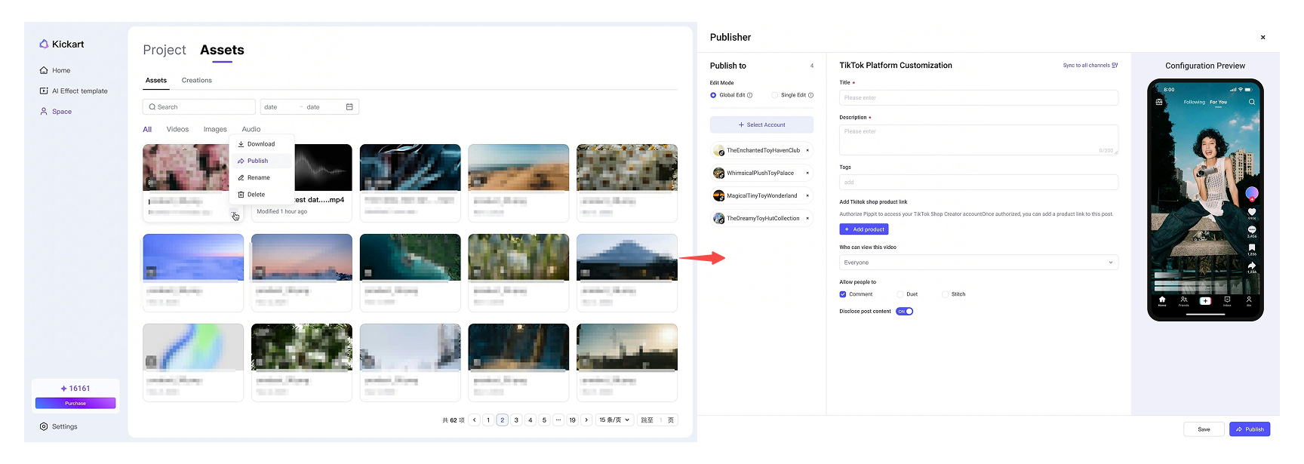Image resolution: width=1304 pixels, height=464 pixels.
Task: Click the Select Account button
Action: click(761, 124)
